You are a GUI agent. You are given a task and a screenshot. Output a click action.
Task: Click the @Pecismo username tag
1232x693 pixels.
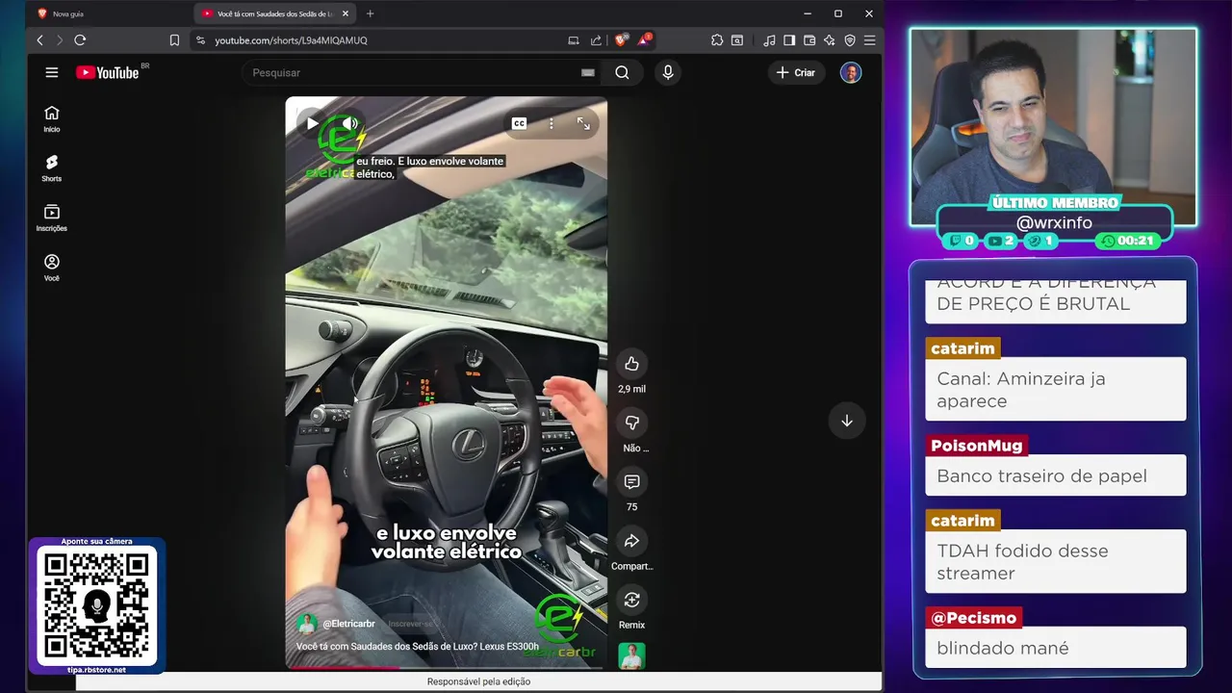[x=973, y=618]
